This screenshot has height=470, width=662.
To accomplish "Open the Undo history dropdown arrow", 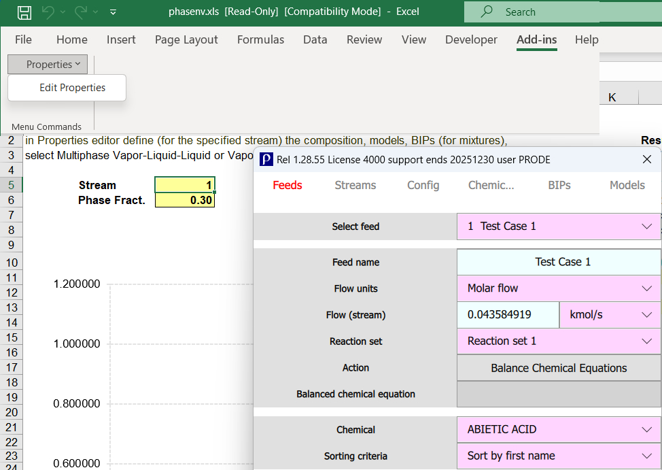I will (63, 12).
